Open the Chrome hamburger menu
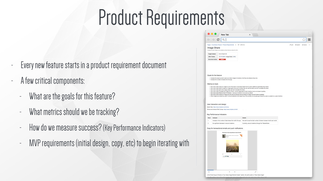Screen dimensions: 323x181 click(309, 40)
